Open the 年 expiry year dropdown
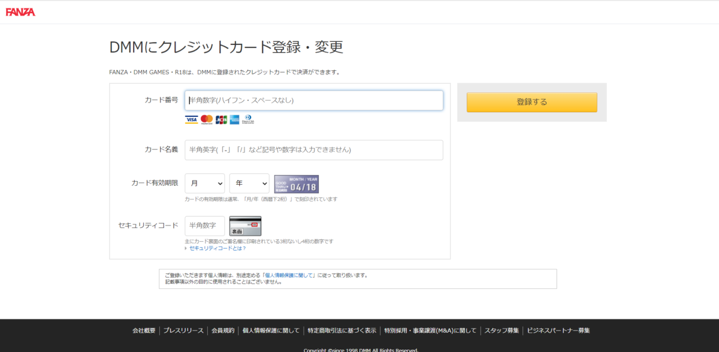 tap(250, 183)
